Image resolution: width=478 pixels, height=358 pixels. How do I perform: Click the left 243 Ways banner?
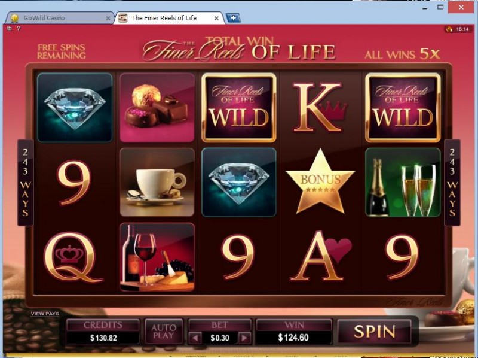point(25,183)
